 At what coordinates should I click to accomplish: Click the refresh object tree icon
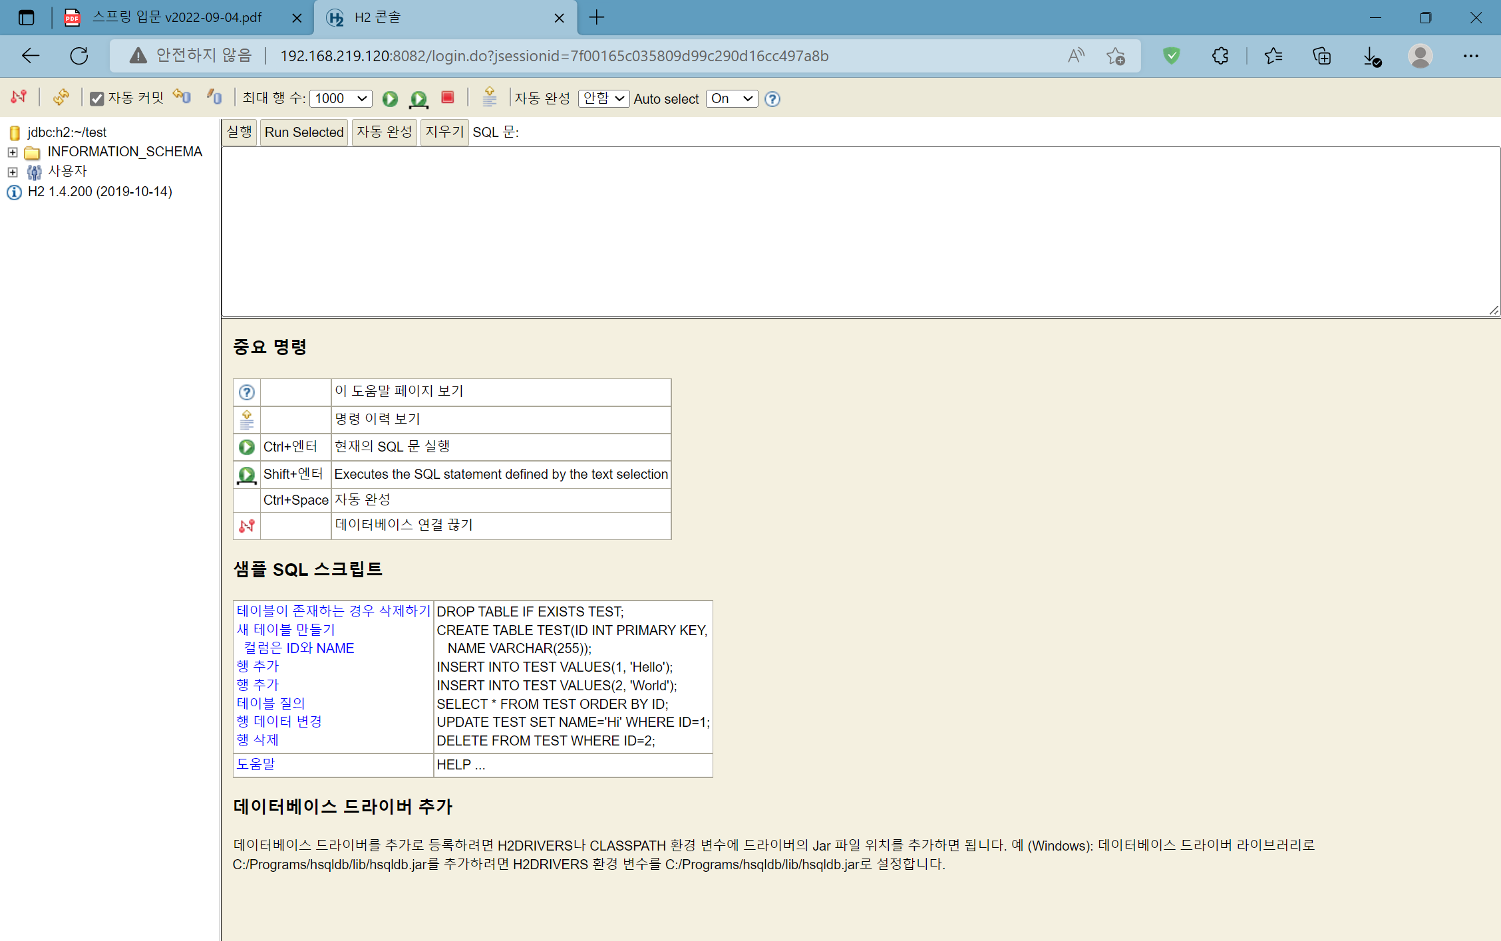(x=61, y=98)
